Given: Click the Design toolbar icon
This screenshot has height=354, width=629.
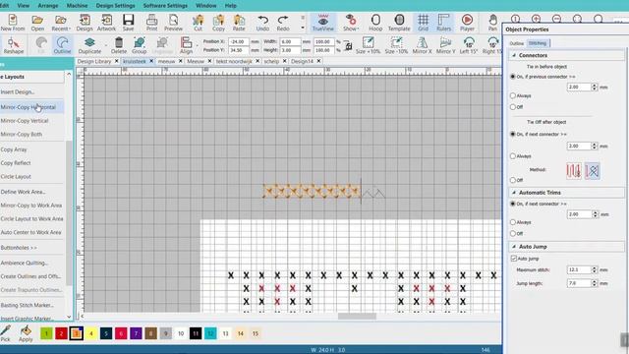Looking at the screenshot, I should tap(85, 23).
